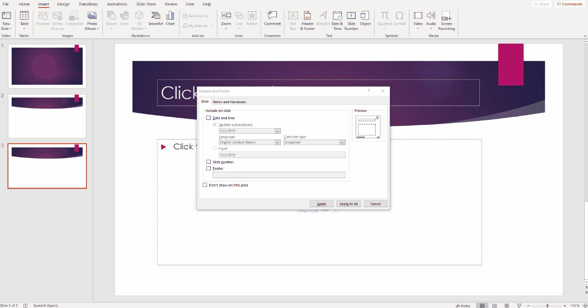The width and height of the screenshot is (588, 308).
Task: Switch to Reading View icon
Action: [507, 305]
